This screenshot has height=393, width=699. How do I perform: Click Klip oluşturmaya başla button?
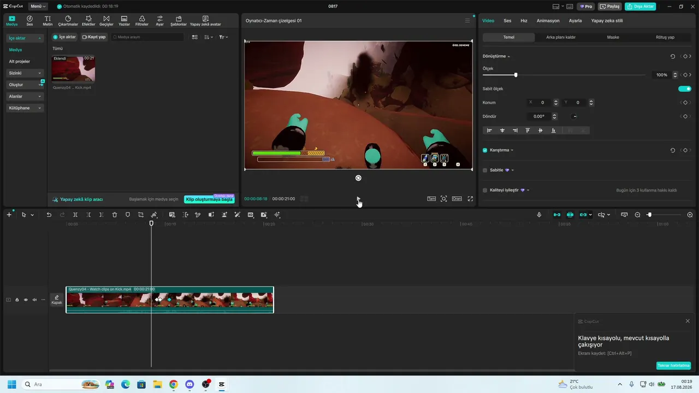point(209,199)
